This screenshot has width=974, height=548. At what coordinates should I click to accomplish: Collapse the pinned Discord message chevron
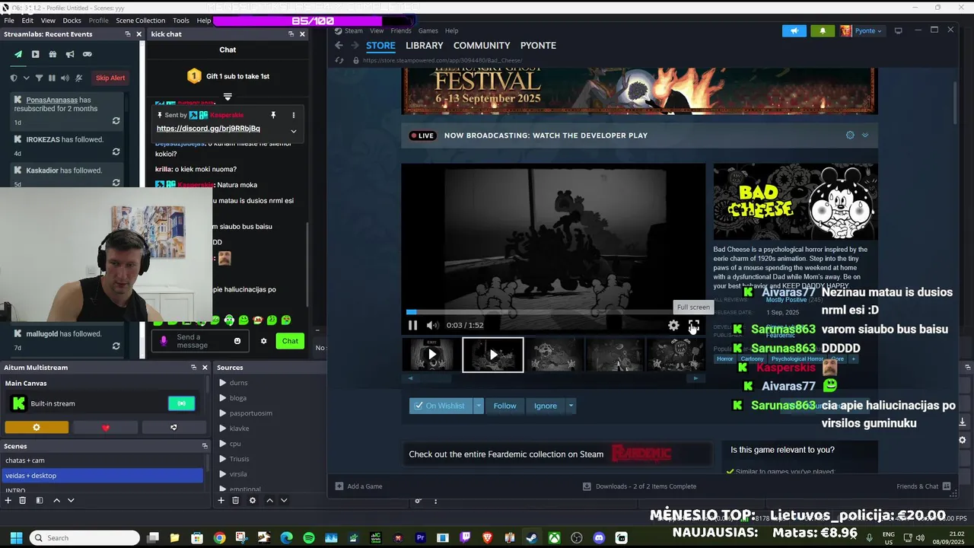(x=293, y=131)
